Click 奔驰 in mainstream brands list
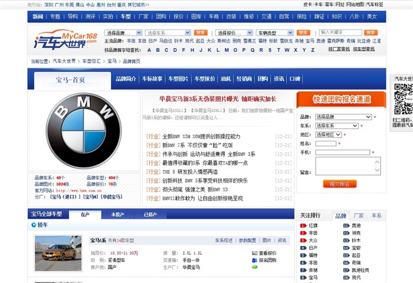This screenshot has height=283, width=413. 299,41
